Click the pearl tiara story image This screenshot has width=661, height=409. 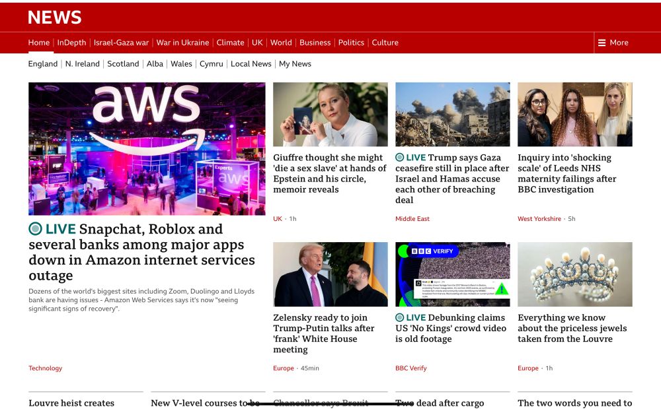(x=575, y=274)
